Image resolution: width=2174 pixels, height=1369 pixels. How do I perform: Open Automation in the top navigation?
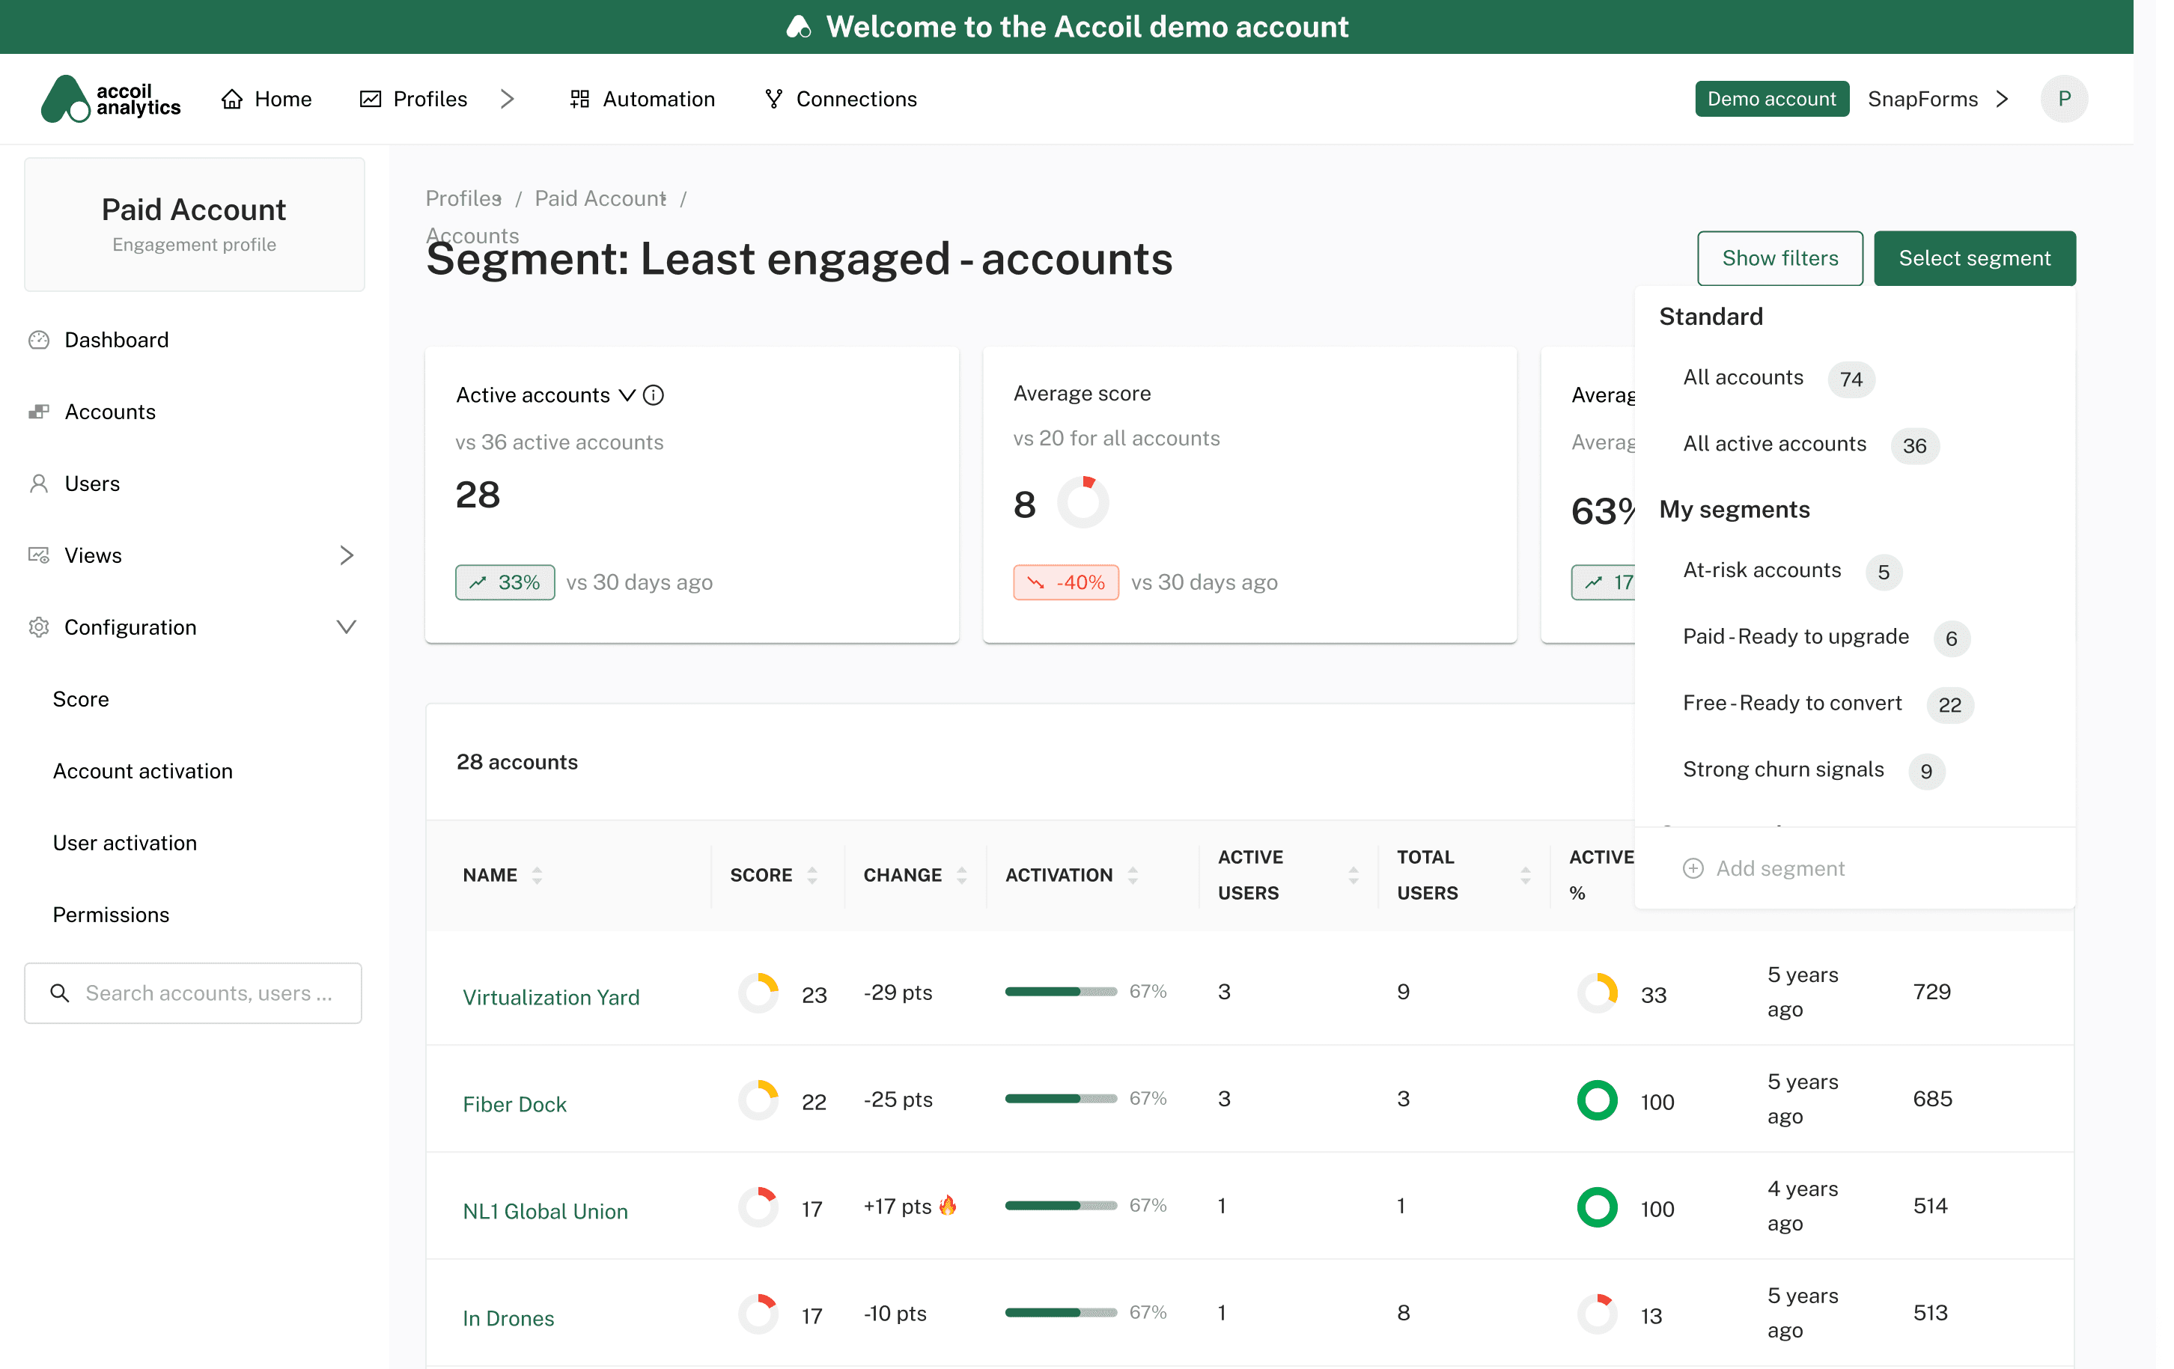(642, 98)
